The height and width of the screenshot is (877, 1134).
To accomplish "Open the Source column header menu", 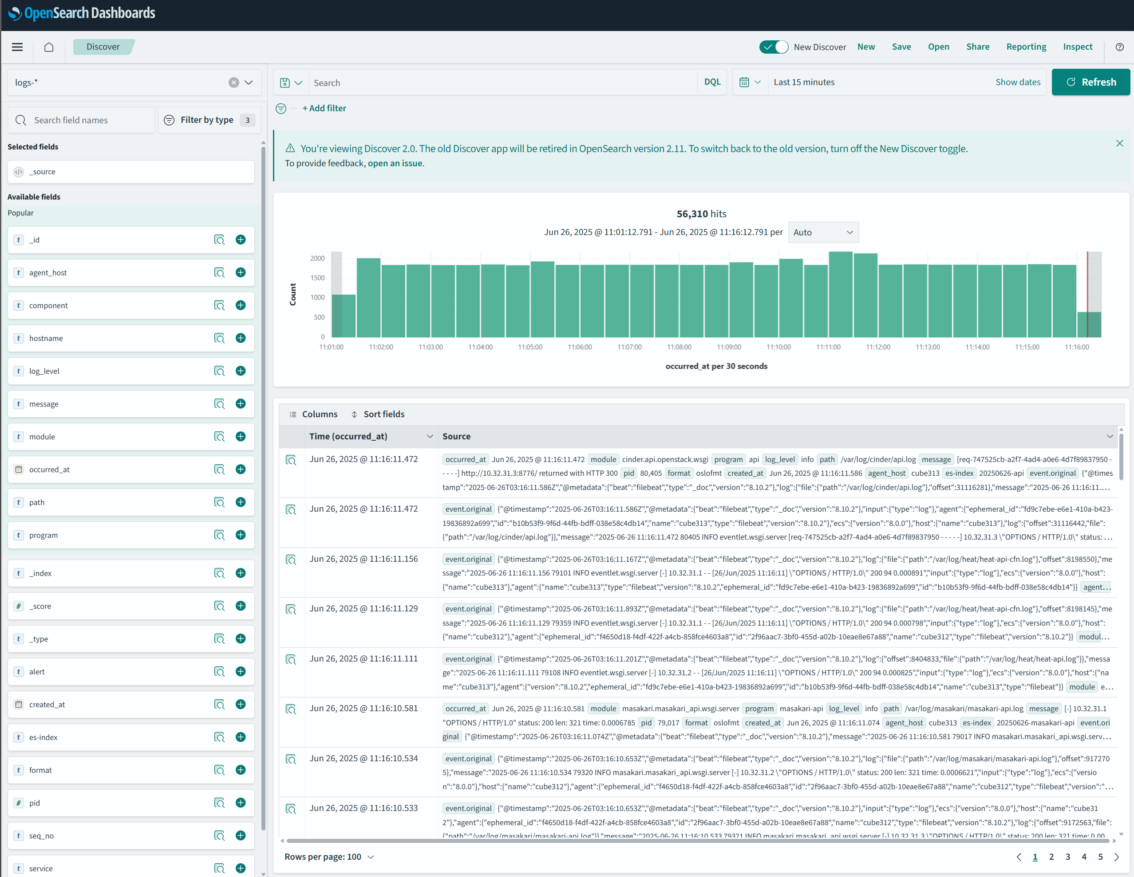I will tap(1109, 437).
